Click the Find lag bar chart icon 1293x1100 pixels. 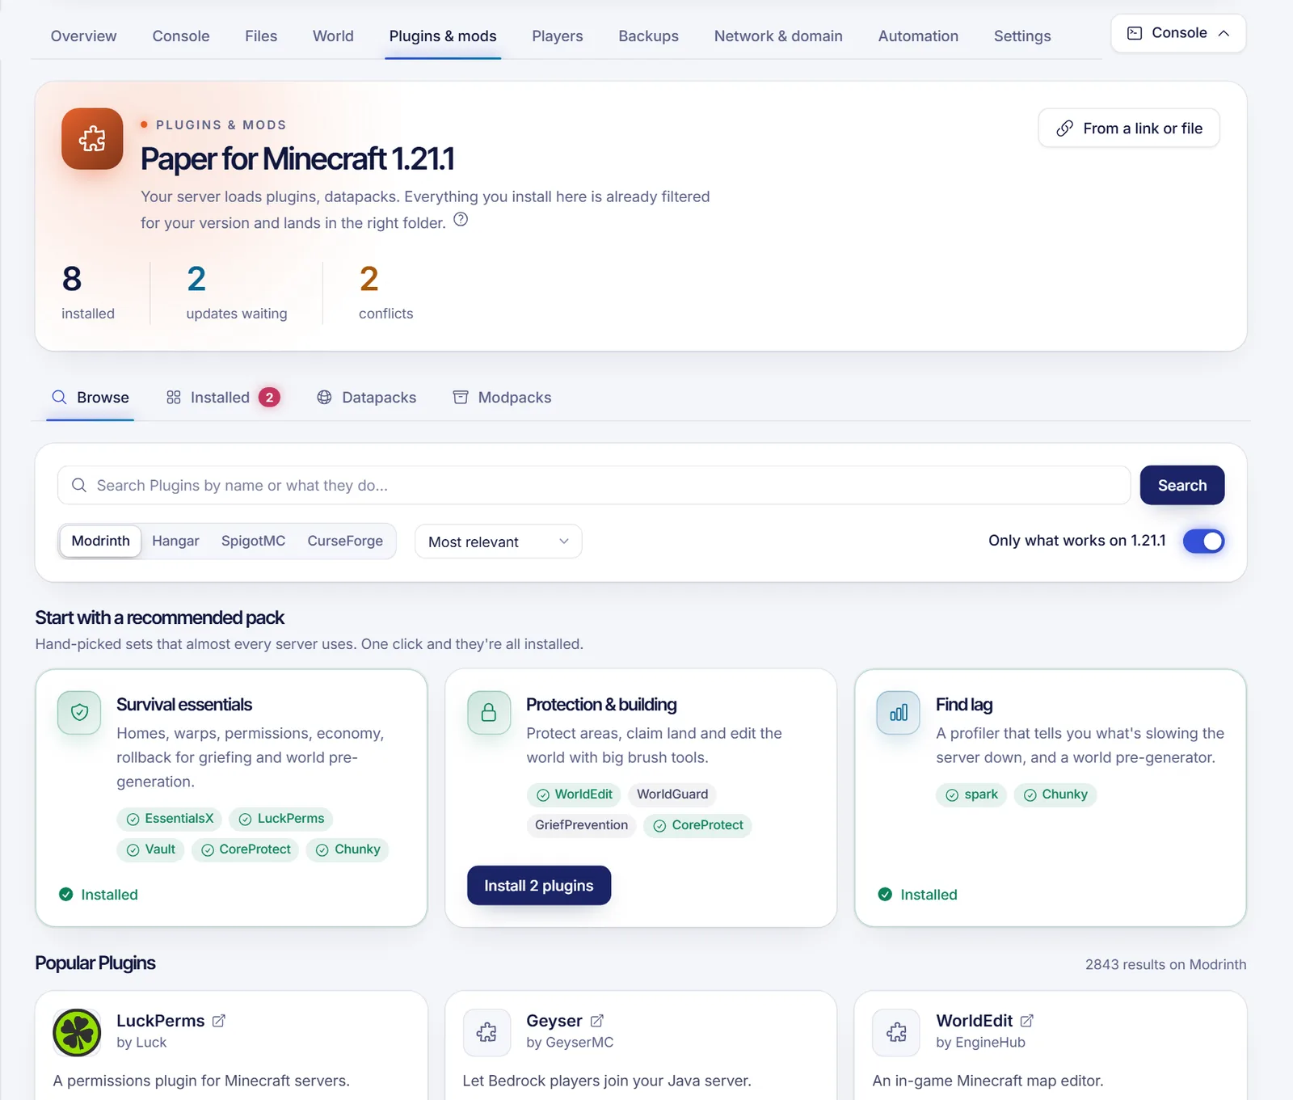(899, 713)
